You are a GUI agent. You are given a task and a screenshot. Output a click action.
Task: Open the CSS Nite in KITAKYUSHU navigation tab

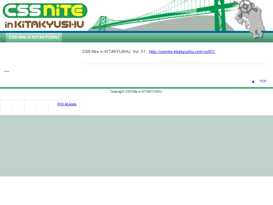[x=34, y=37]
